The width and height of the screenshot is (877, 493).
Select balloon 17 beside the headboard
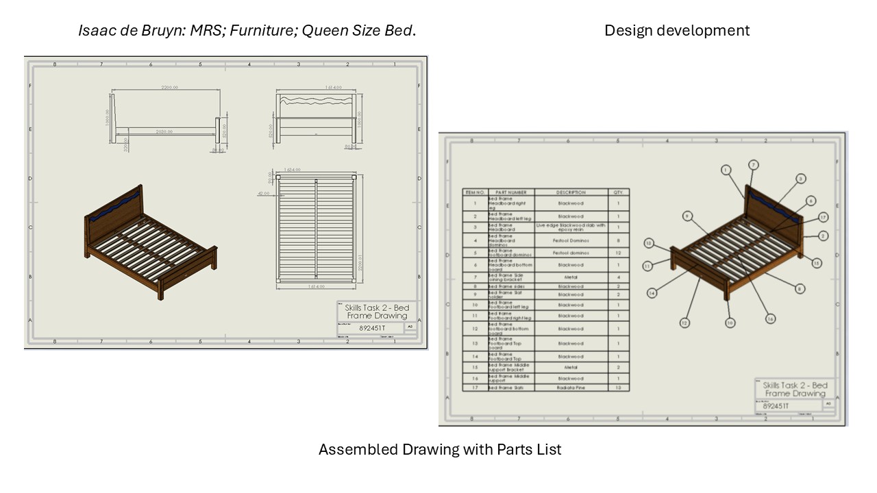pos(824,218)
